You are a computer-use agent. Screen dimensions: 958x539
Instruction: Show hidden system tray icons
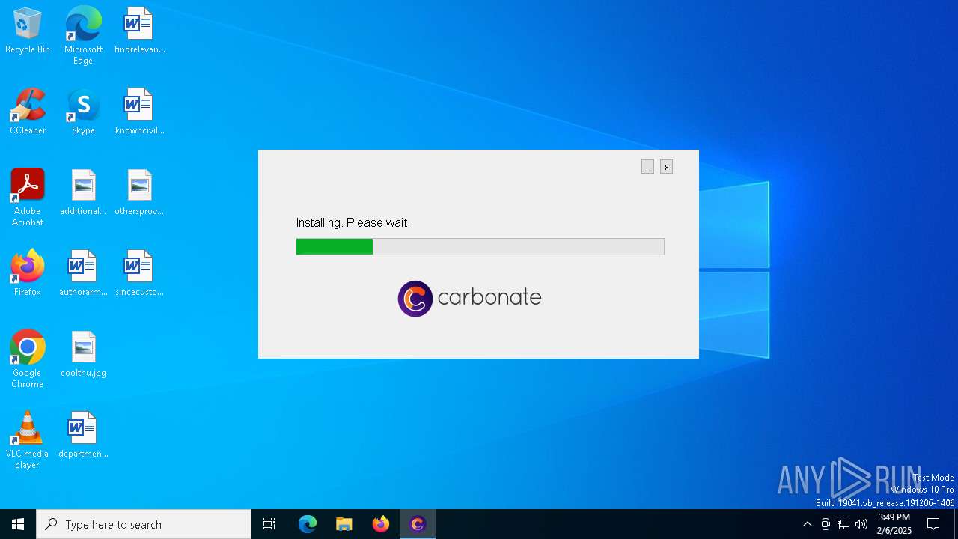pos(808,524)
